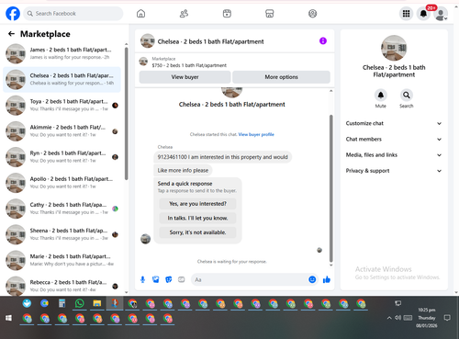Viewport: 459px width, 339px height.
Task: Select the Chelsea conversation in list
Action: [62, 79]
